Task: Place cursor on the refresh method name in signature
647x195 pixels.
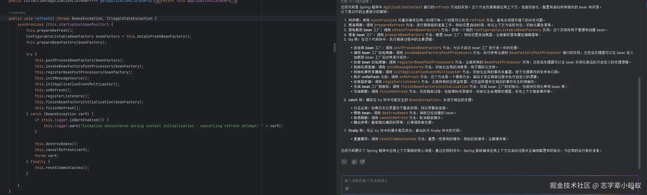Action: 42,18
